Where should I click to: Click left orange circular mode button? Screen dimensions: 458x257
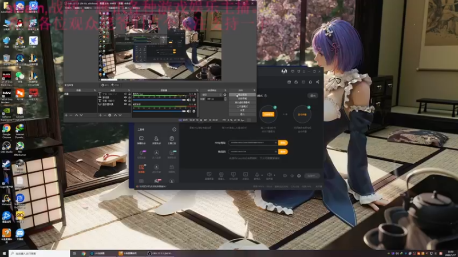268,114
